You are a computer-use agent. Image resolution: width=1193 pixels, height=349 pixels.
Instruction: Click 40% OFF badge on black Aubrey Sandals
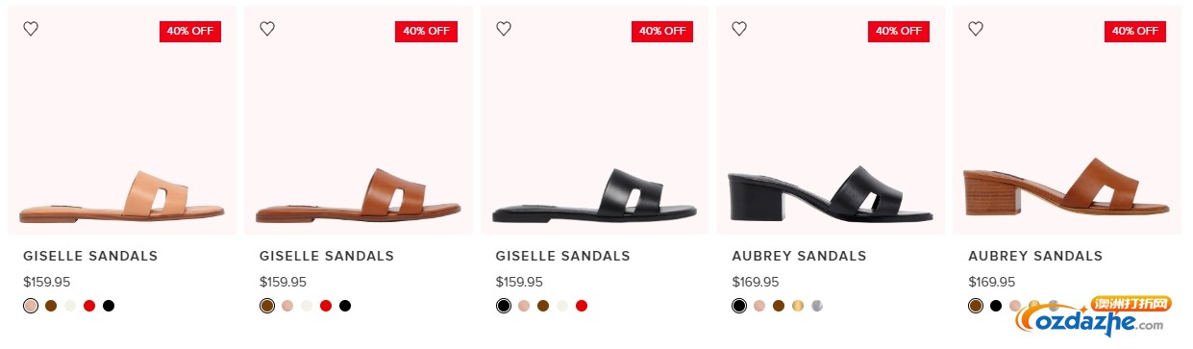coord(899,31)
